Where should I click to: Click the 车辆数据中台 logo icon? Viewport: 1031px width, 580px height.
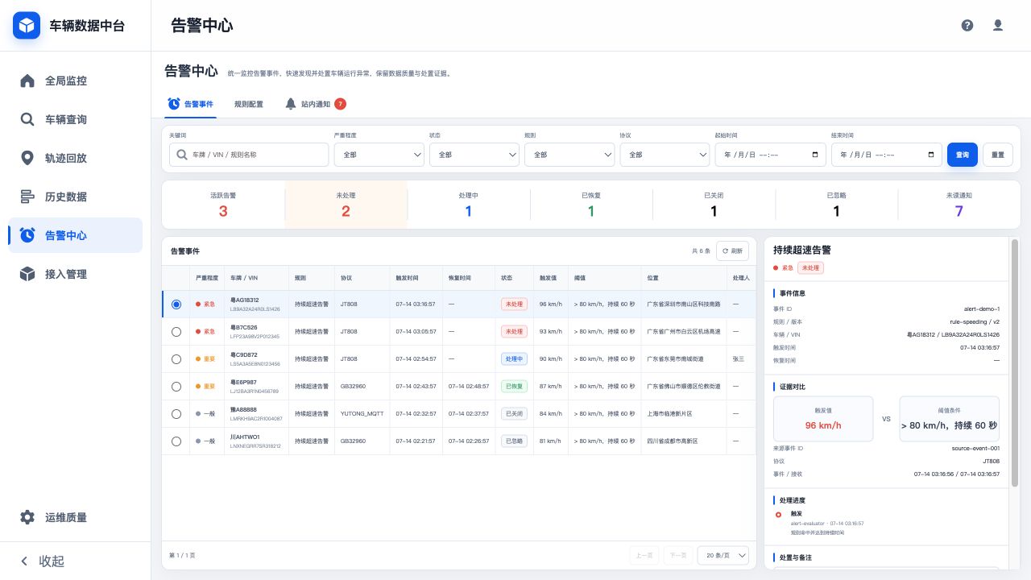pyautogui.click(x=27, y=26)
